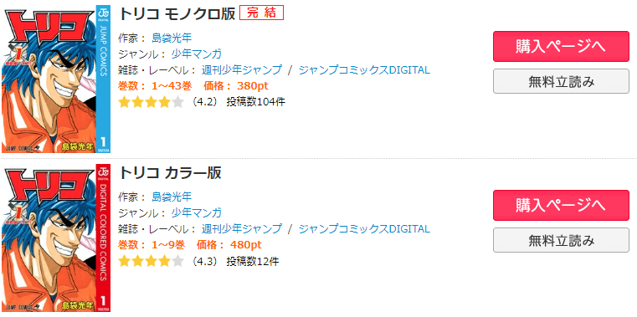Open 週刊少年ジャンプ magazine link in color listing
Image resolution: width=637 pixels, height=317 pixels.
point(242,229)
